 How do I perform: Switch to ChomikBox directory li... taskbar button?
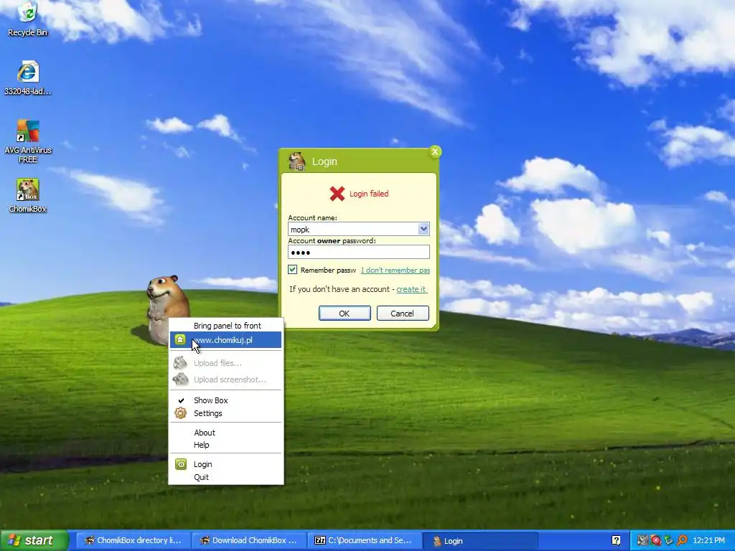click(x=133, y=541)
